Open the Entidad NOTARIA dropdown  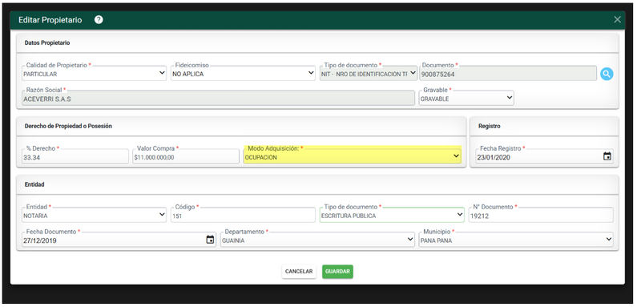(94, 215)
